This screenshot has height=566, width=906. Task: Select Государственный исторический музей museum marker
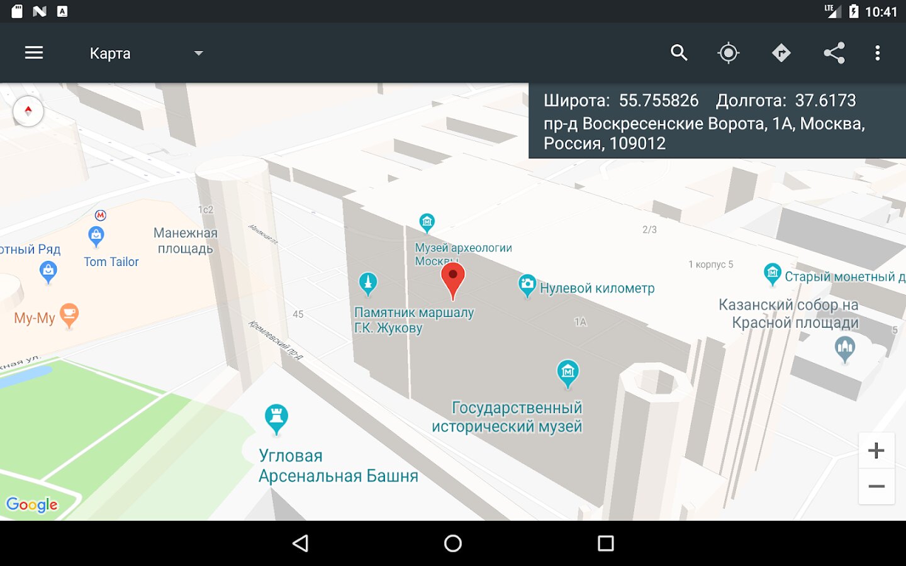568,374
